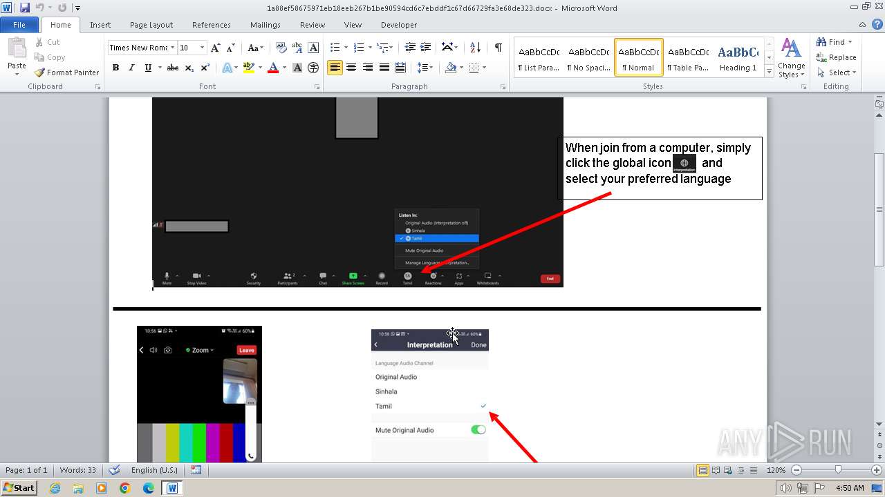885x497 pixels.
Task: Open the Windows Start menu
Action: coord(19,488)
